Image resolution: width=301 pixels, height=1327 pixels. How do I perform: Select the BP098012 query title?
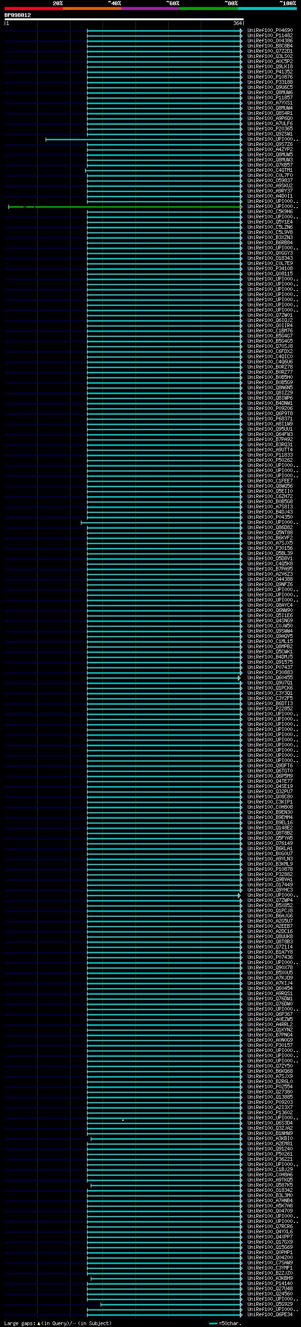point(17,16)
